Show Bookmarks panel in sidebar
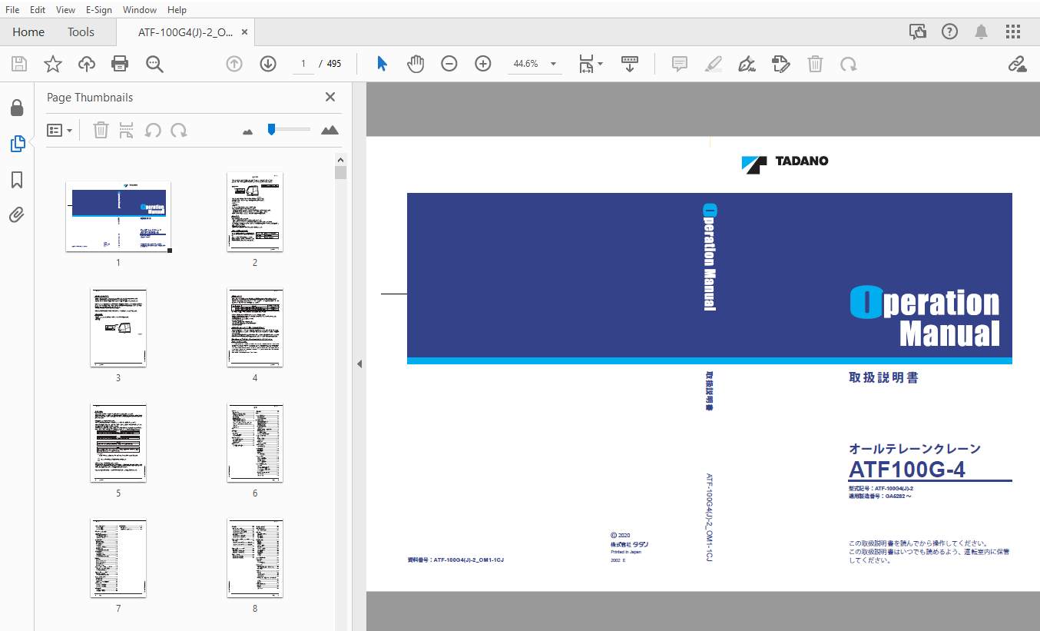 17,180
